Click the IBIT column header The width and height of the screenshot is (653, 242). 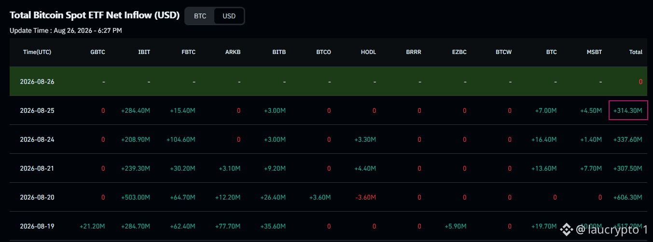pos(144,52)
